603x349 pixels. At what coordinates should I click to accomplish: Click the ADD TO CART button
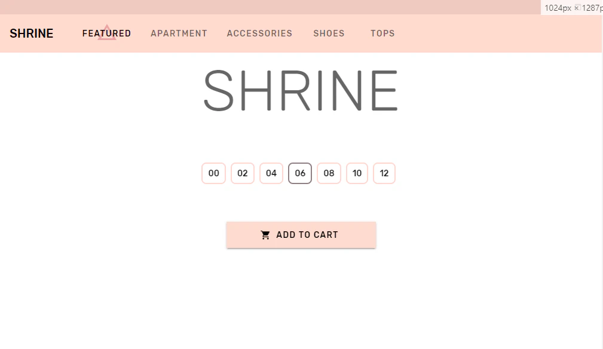tap(301, 234)
